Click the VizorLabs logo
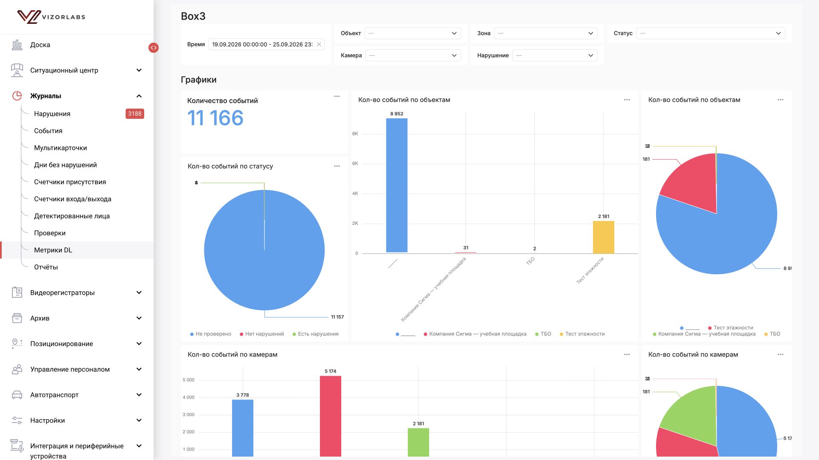 51,17
